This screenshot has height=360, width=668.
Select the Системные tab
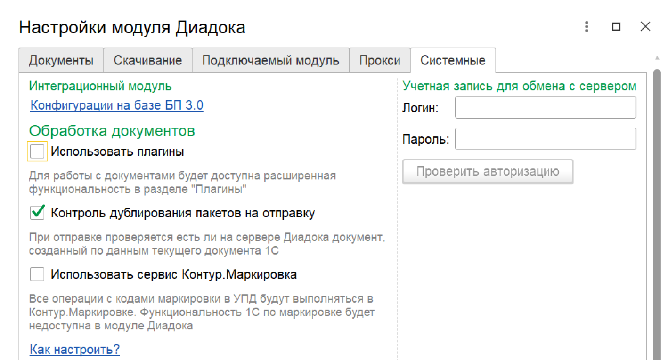coord(453,60)
